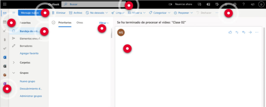The height and width of the screenshot is (107, 266).
Task: Toggle the select-all circle checkbox beside Prioritarios
Action: coord(53,22)
